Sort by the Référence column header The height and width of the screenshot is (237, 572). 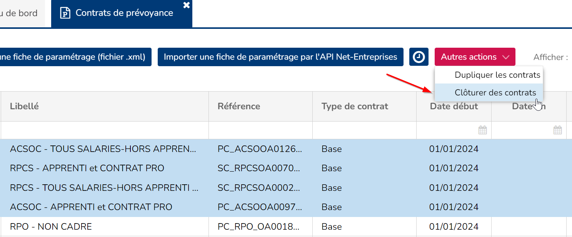coord(238,106)
